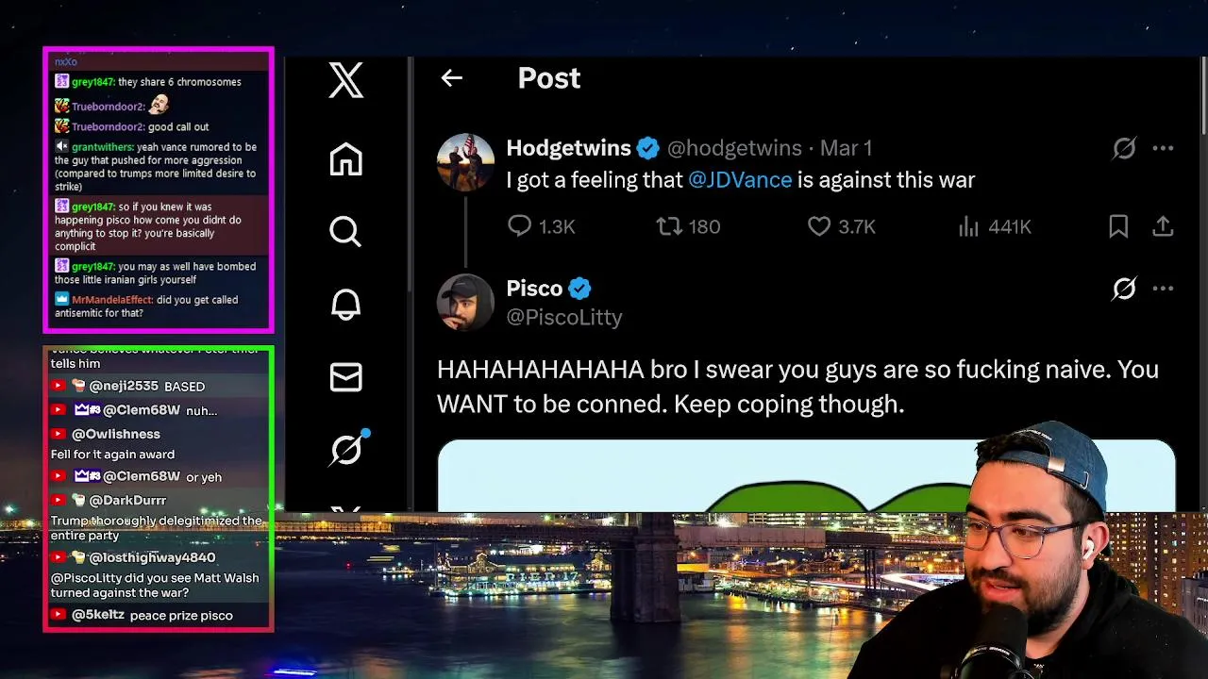
Task: Reply to the Hodgetwins post
Action: coord(520,225)
